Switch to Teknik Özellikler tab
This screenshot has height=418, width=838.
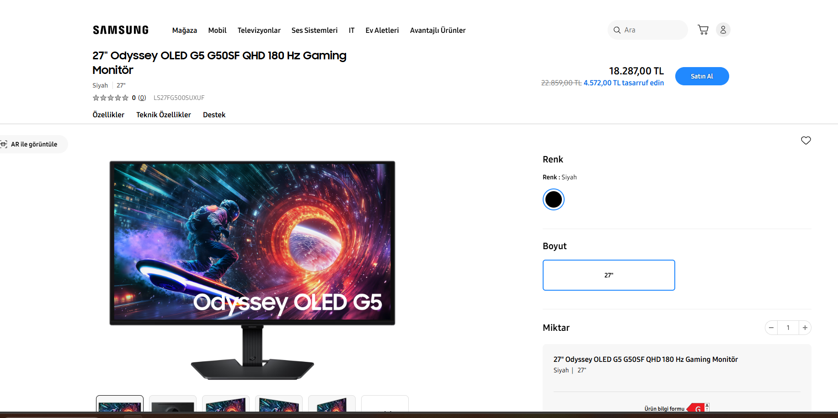(164, 115)
